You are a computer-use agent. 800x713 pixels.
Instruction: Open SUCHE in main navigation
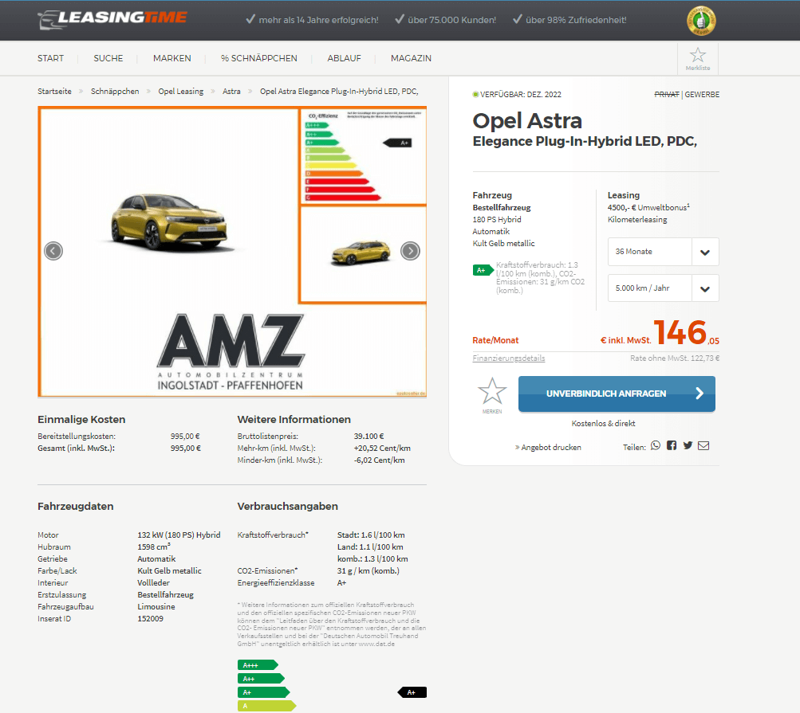[x=108, y=58]
